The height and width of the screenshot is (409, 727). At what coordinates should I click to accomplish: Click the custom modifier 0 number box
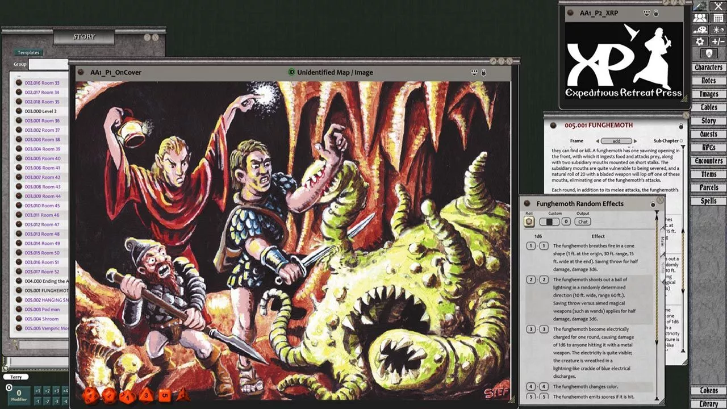coord(566,222)
